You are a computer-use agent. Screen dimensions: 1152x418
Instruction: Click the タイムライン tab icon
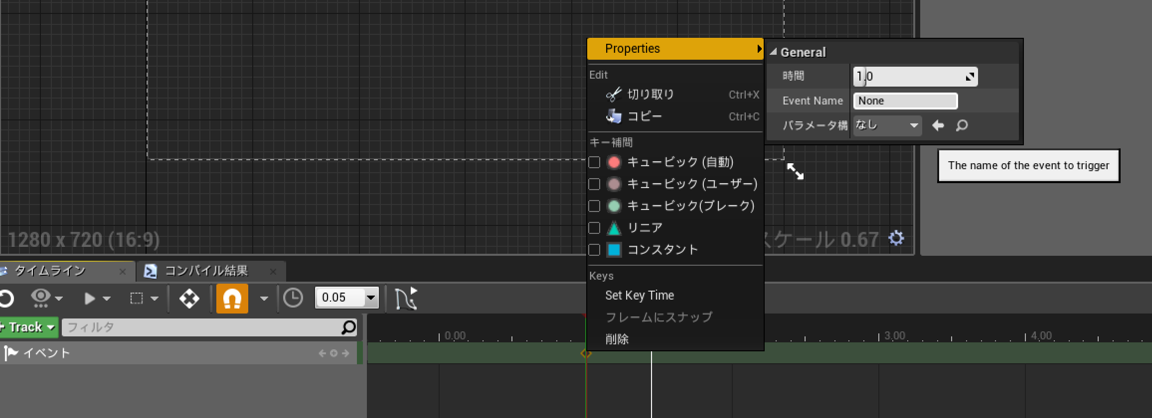4,271
